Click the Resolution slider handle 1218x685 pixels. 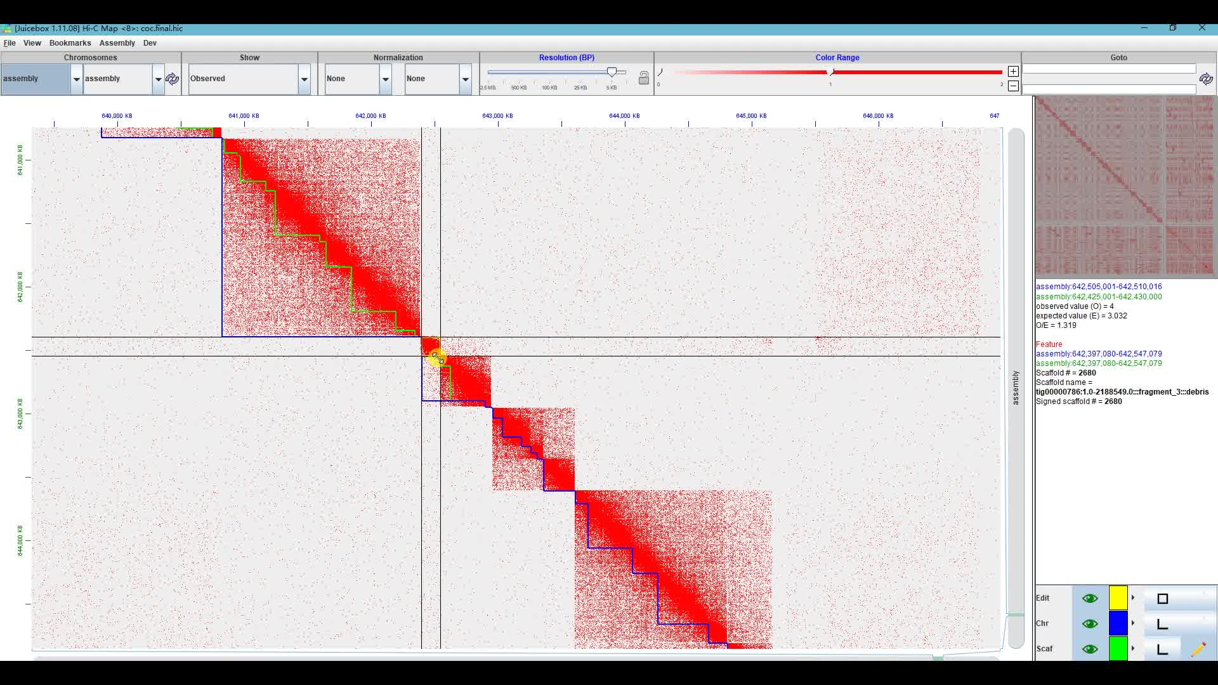[x=612, y=72]
